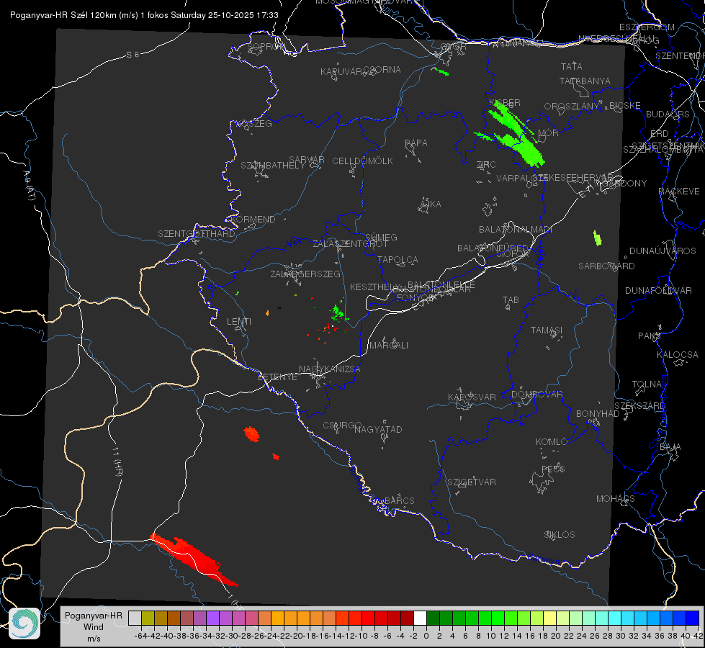Click the MÓR city label

click(x=549, y=133)
